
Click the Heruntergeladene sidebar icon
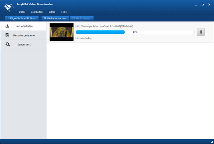pos(7,35)
